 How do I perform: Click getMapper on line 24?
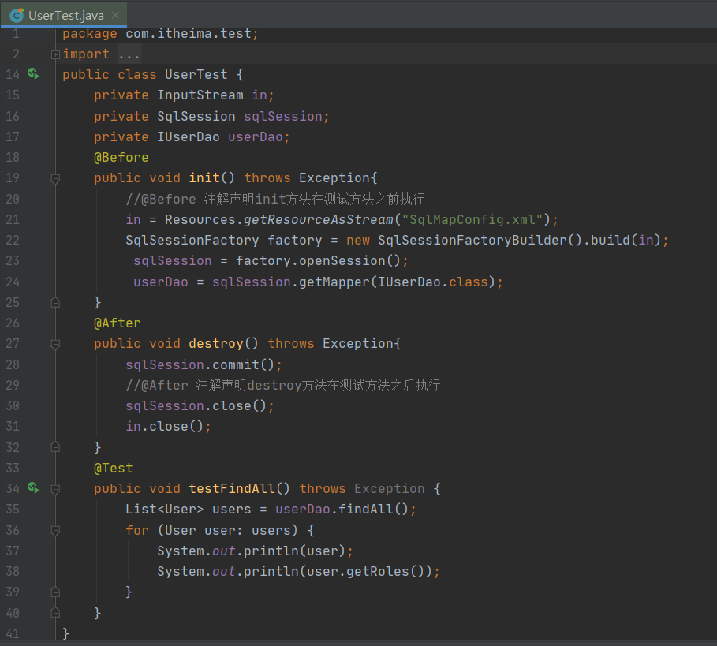click(x=334, y=282)
